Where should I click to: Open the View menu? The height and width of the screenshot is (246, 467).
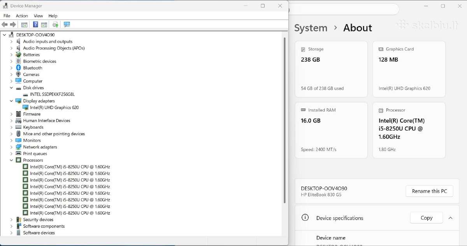click(x=38, y=16)
